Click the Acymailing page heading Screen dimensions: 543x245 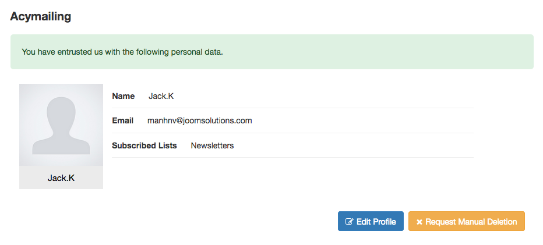pyautogui.click(x=41, y=16)
